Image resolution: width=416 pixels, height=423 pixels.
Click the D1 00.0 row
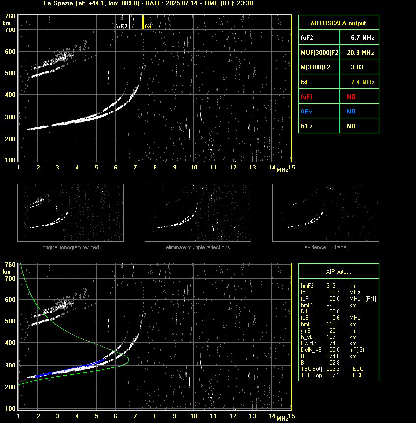pos(320,311)
